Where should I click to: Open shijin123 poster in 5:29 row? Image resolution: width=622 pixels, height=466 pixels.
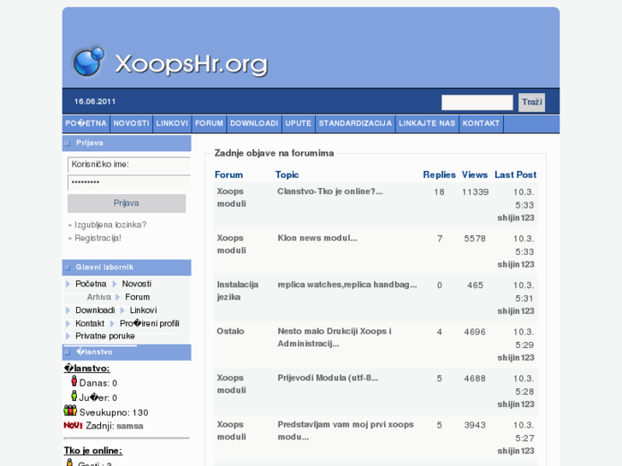point(516,357)
